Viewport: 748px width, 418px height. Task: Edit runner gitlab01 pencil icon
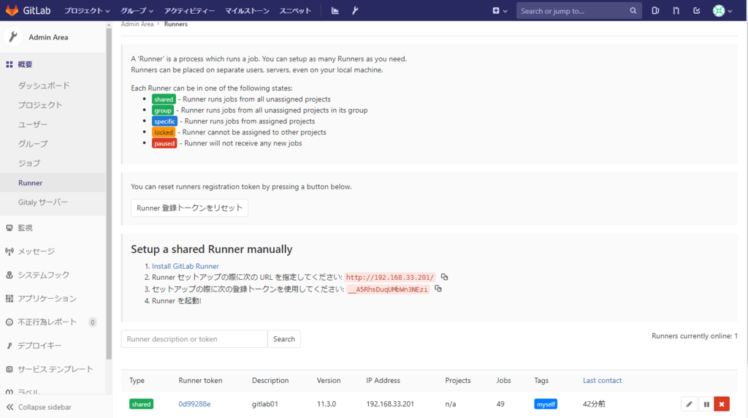(689, 404)
